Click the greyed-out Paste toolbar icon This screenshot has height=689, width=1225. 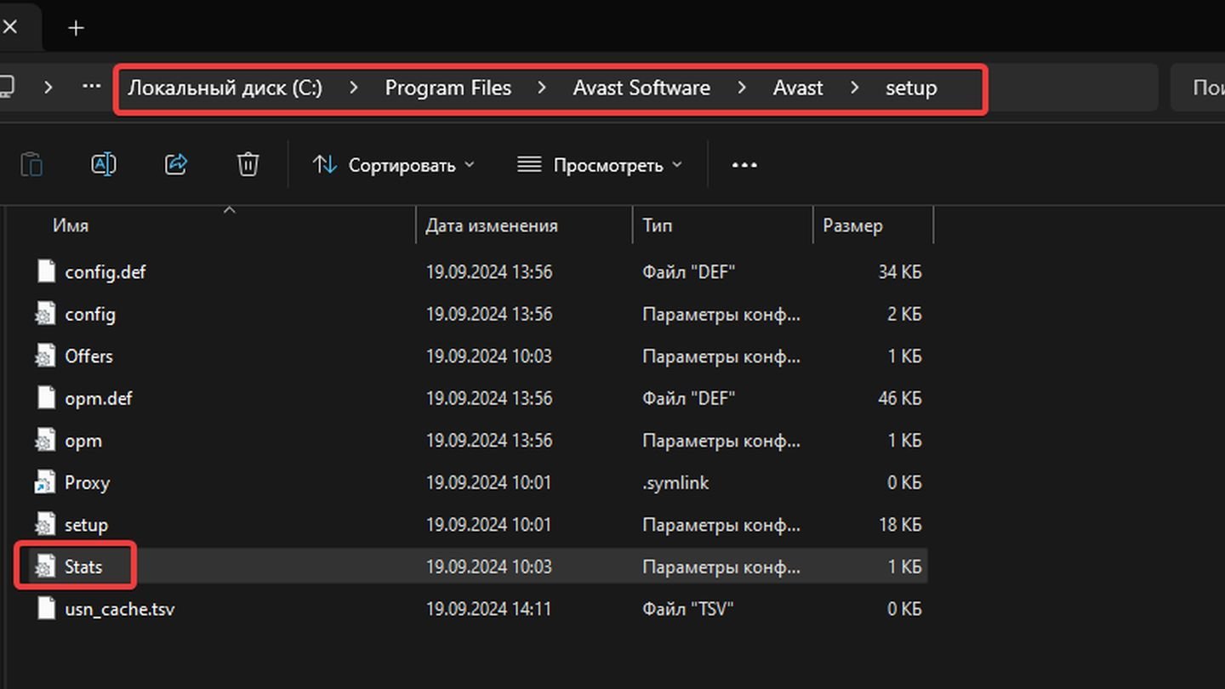click(x=31, y=163)
